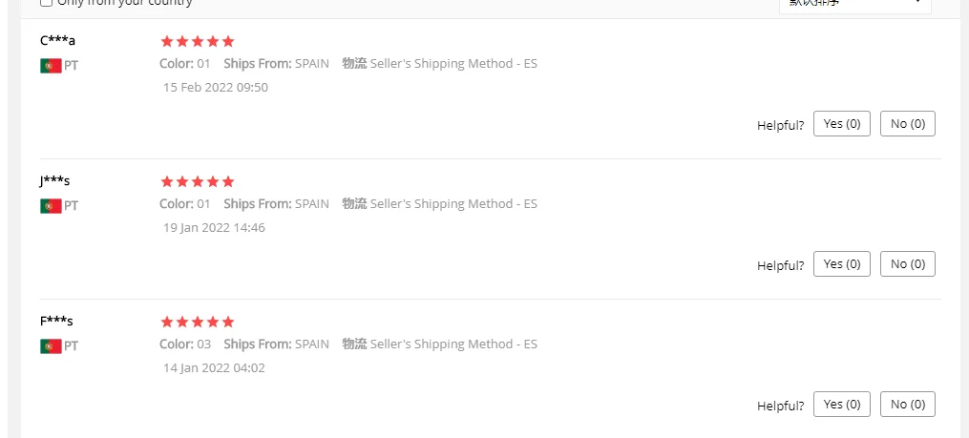This screenshot has width=969, height=438.
Task: Click the 19 Jan 2022 review date
Action: (214, 228)
